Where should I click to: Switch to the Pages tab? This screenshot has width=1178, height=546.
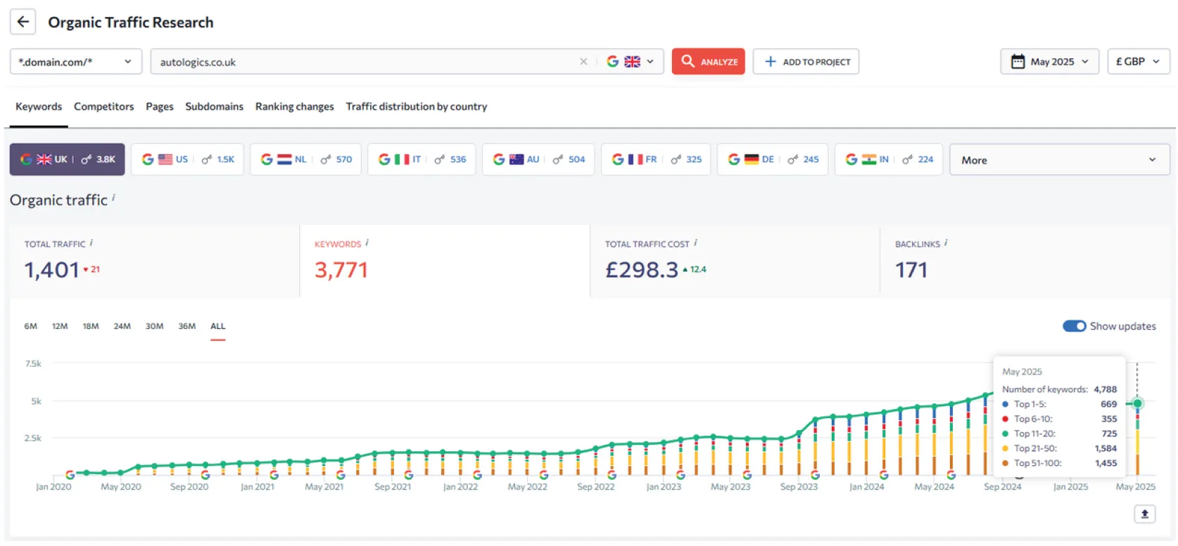pyautogui.click(x=160, y=107)
